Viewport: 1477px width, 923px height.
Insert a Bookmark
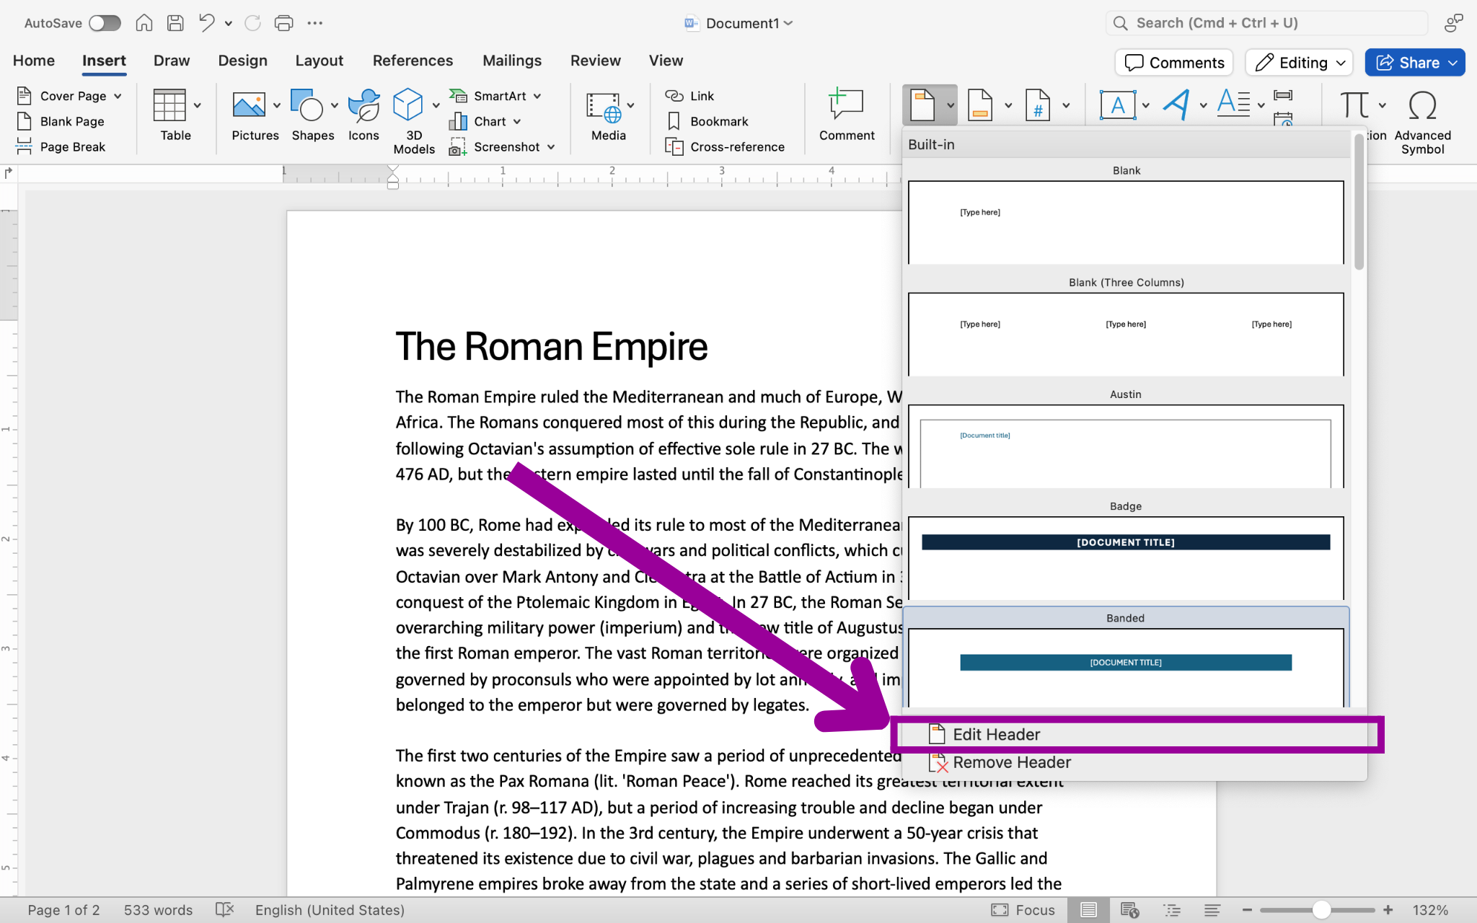pyautogui.click(x=707, y=121)
